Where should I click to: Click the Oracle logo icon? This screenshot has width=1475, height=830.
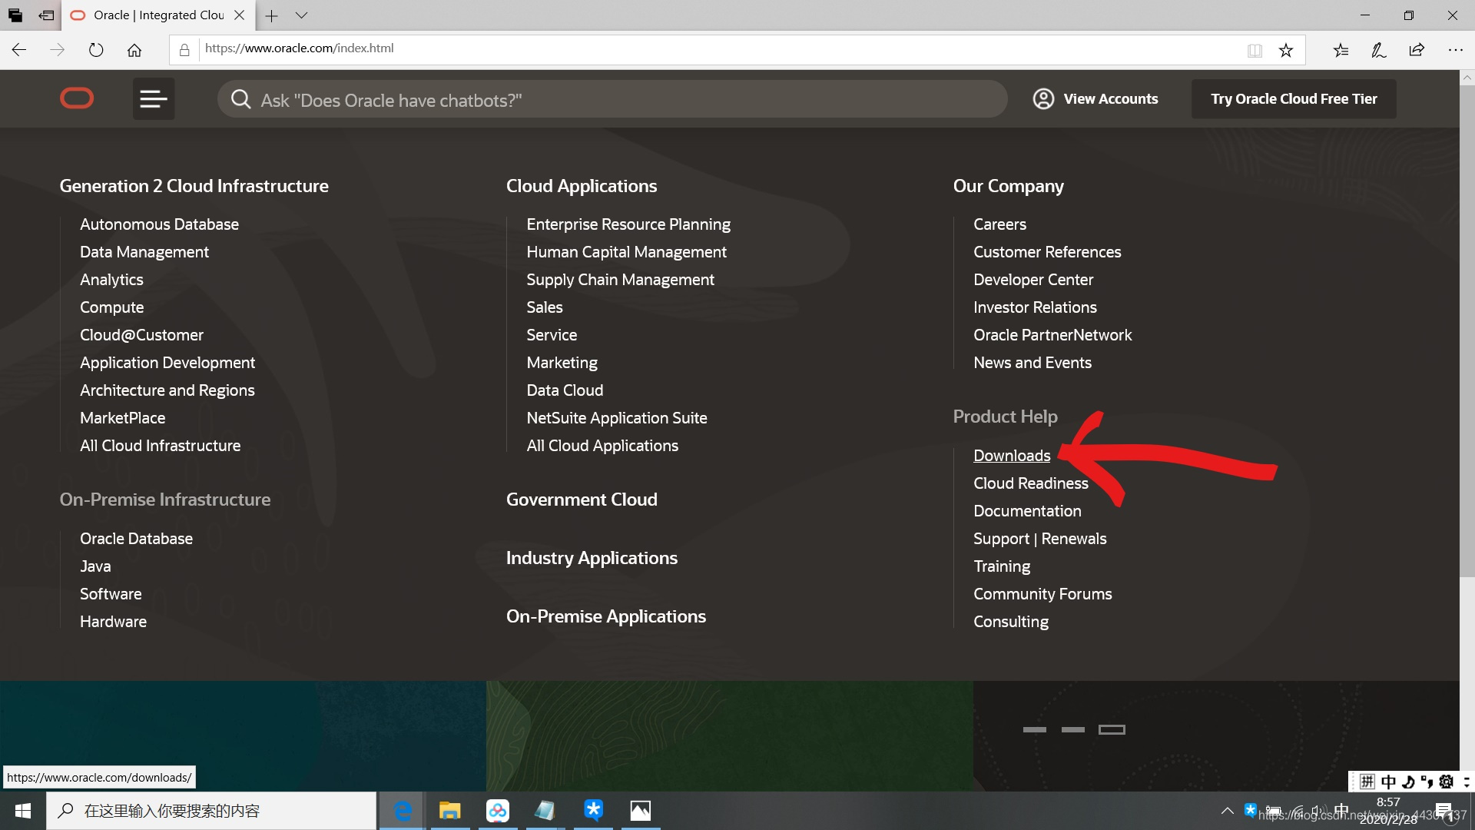pos(77,99)
